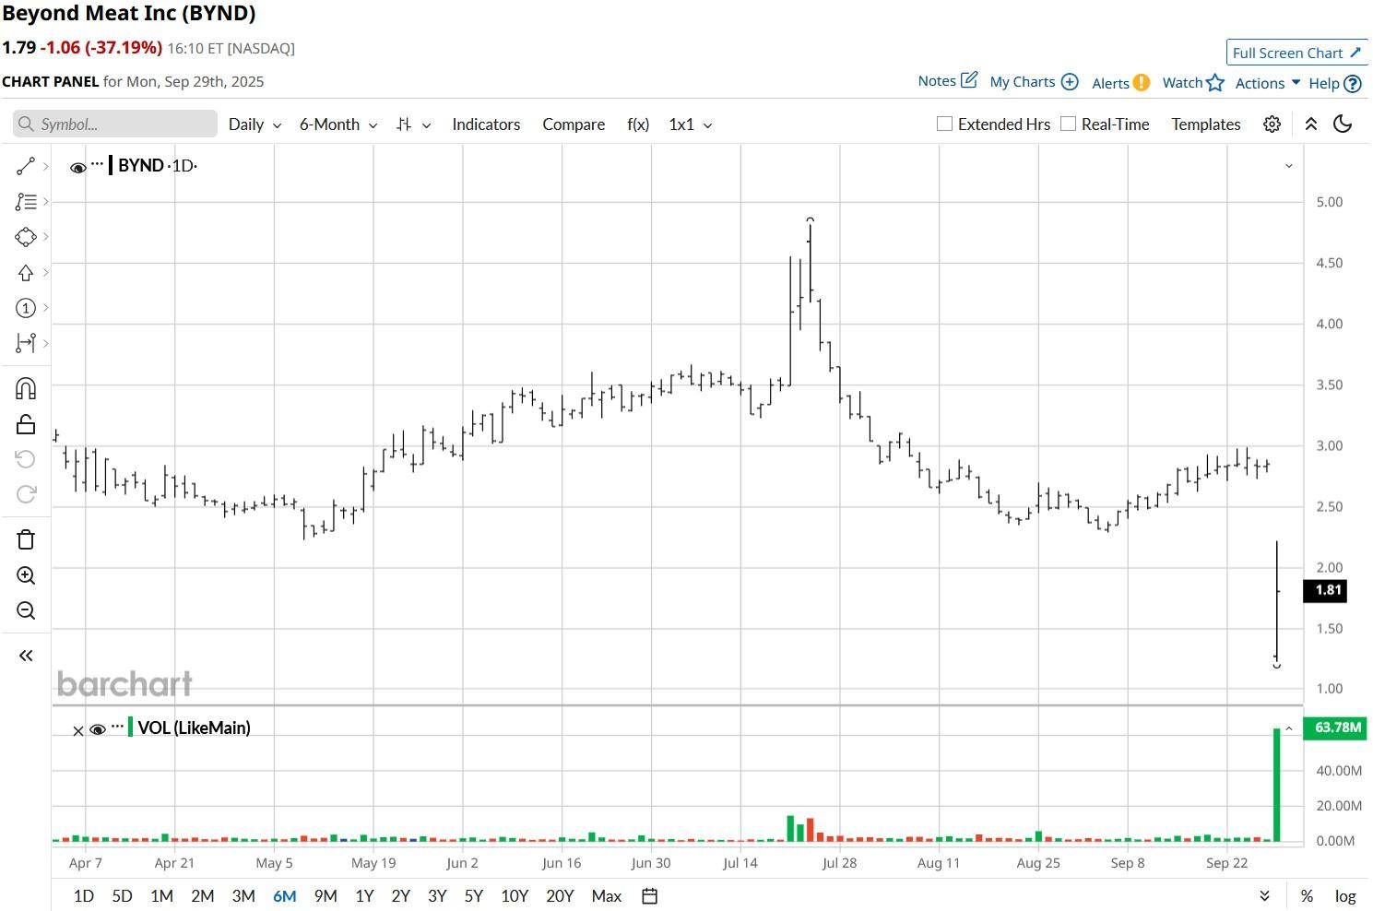The image size is (1373, 911).
Task: Zoom out on the chart
Action: 26,610
